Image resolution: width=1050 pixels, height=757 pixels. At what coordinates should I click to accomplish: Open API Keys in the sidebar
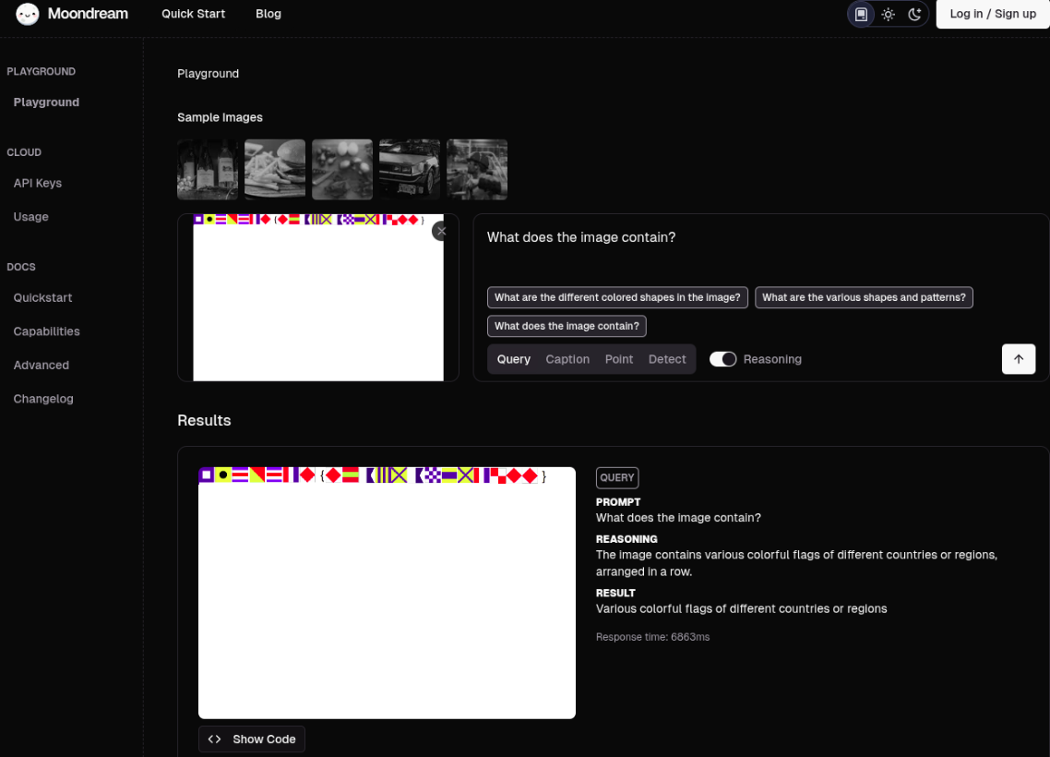38,183
